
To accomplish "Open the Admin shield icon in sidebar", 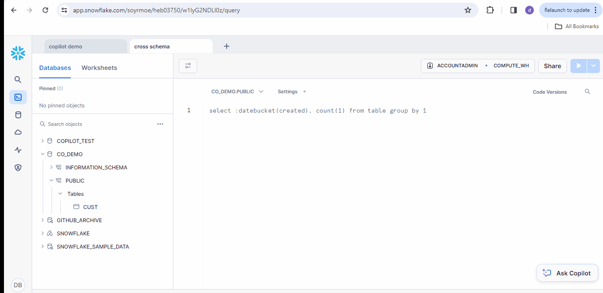I will (x=18, y=168).
